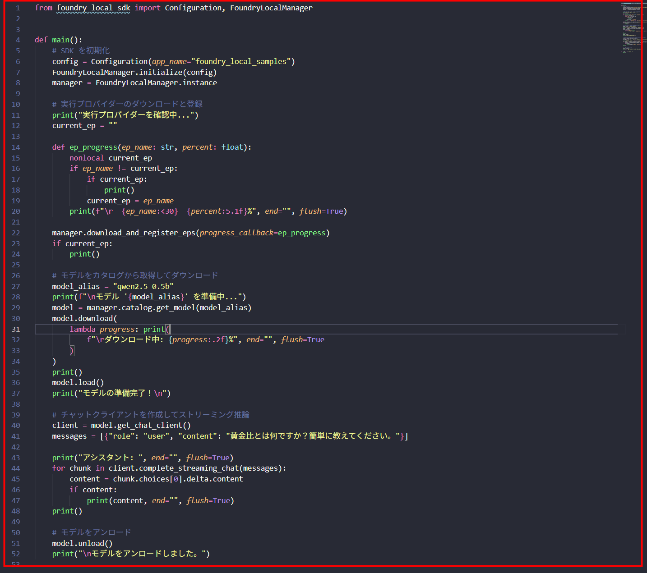Click the 'ep_progress' function name on line 14

[93, 147]
